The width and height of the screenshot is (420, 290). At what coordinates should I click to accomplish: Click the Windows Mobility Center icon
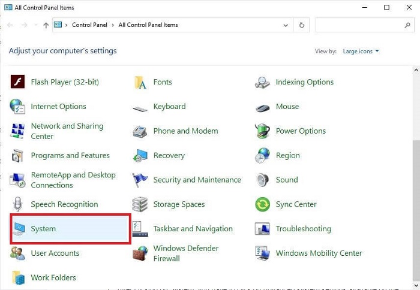click(x=262, y=253)
